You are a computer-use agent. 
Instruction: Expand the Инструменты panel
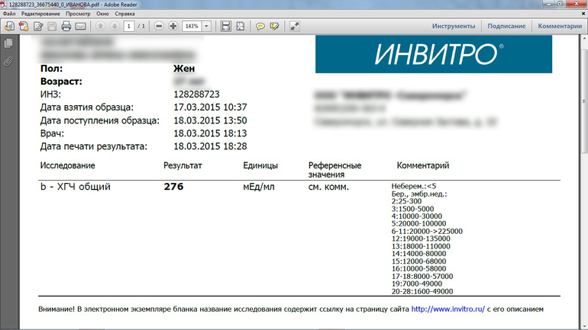pyautogui.click(x=454, y=26)
